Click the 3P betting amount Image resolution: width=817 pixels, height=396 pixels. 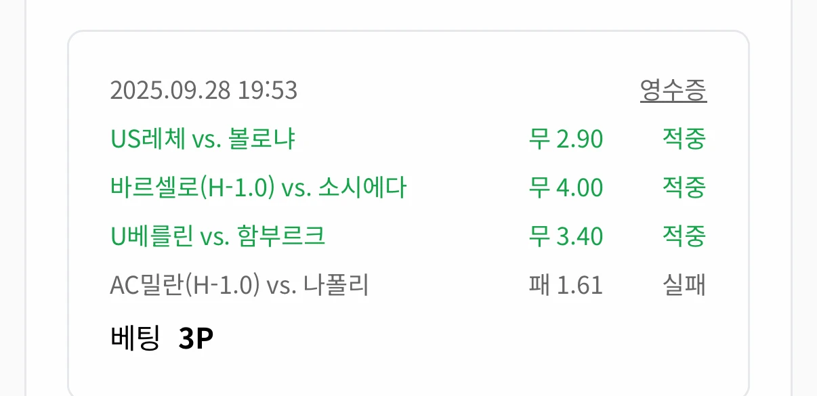[196, 338]
